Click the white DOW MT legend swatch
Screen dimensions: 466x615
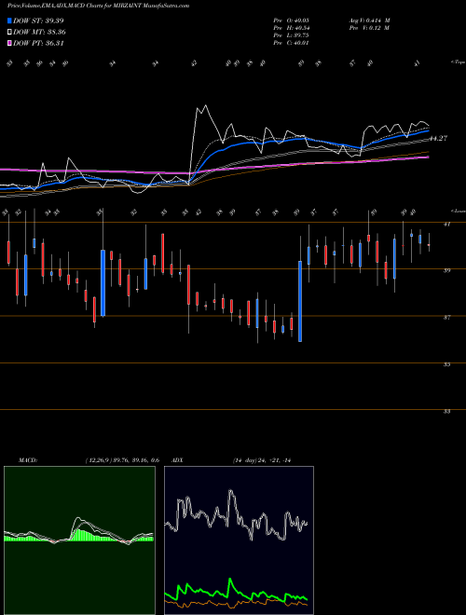[9, 33]
